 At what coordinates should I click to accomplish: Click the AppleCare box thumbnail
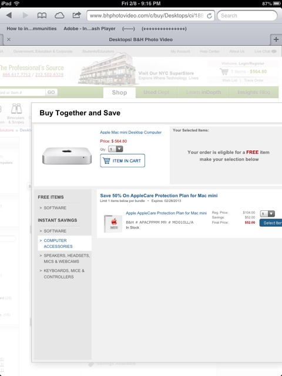click(113, 223)
